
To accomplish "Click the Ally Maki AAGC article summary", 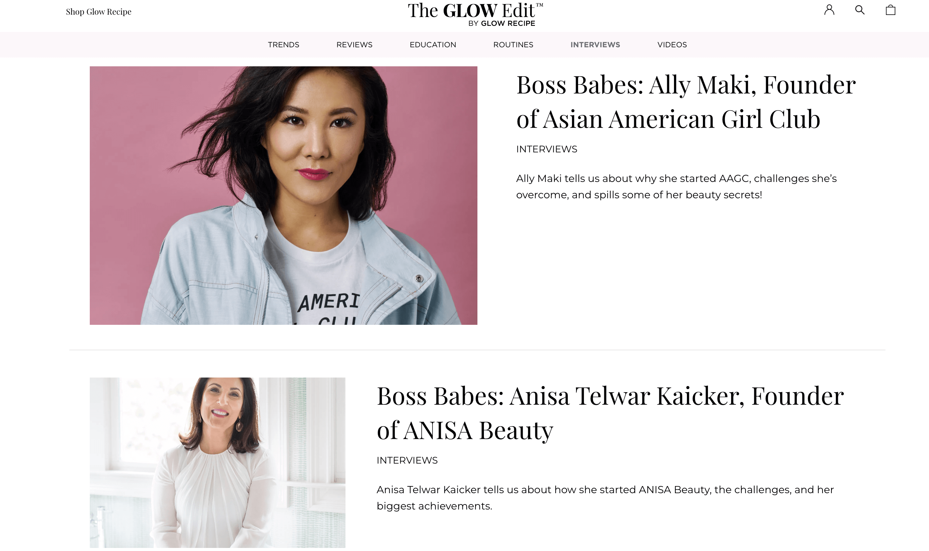I will 676,186.
